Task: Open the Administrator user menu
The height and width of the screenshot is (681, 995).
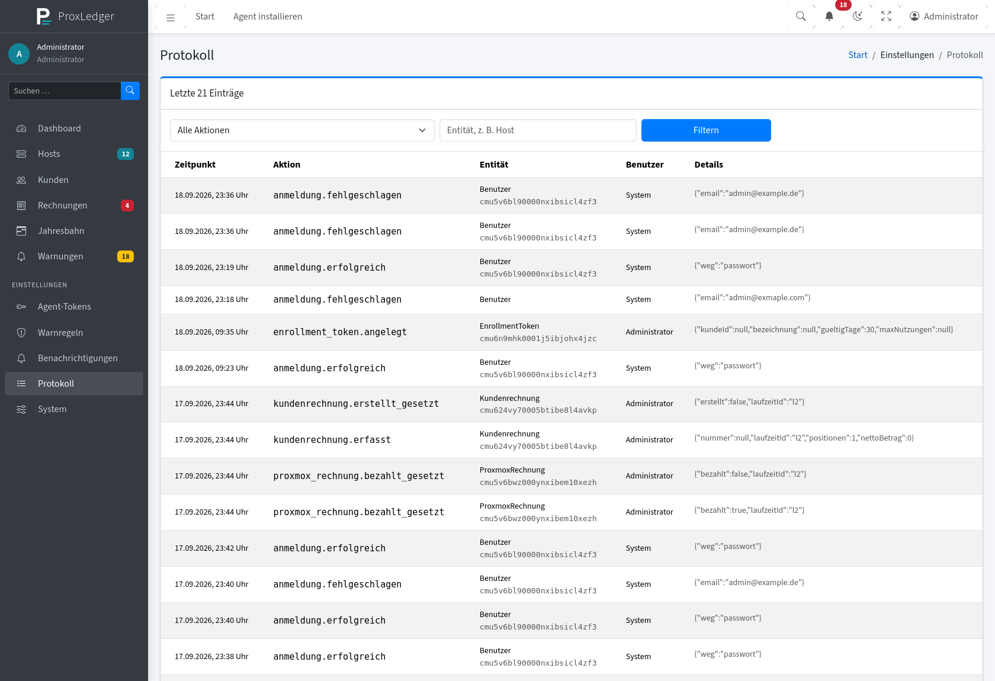Action: point(944,17)
